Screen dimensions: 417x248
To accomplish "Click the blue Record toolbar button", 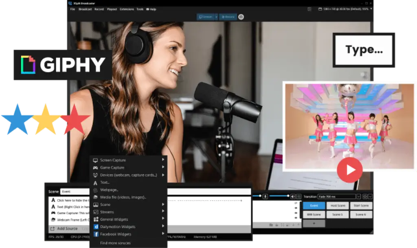I will (228, 17).
